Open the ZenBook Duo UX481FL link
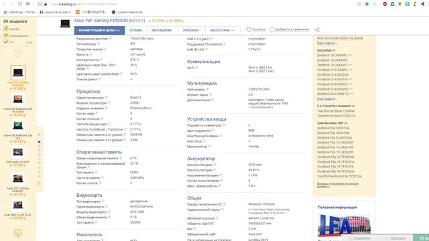Screen dimensions: 429x241 coord(333,94)
